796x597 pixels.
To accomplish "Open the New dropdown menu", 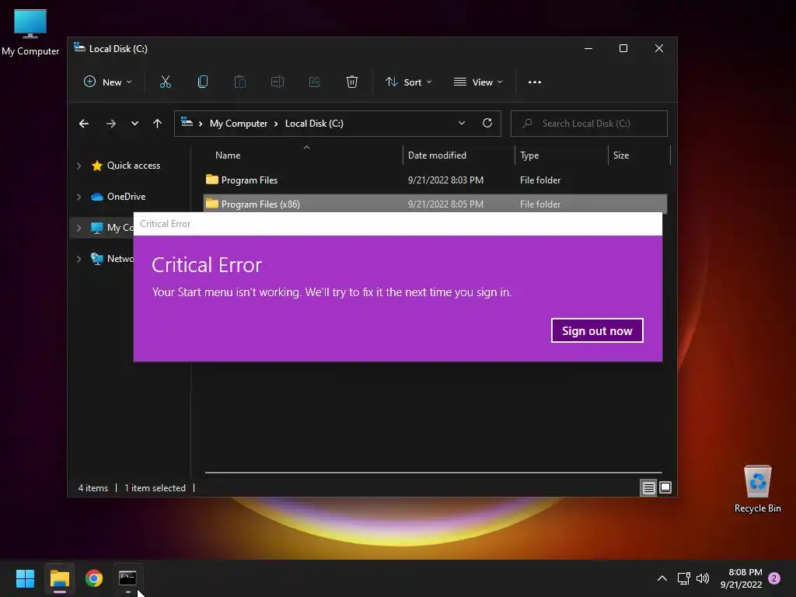I will coord(107,82).
